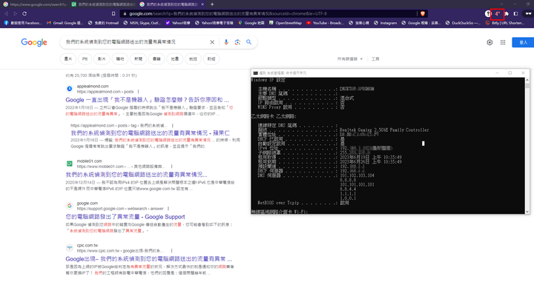Click the browser forward arrow
Viewport: 534px width, 282px height.
point(16,13)
